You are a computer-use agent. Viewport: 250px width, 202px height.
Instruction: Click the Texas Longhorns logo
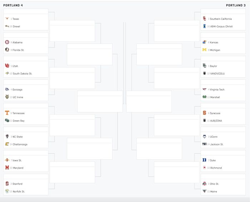pos(7,19)
